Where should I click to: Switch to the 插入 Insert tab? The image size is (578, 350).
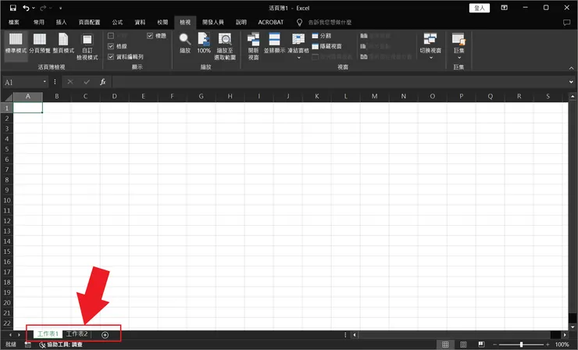click(61, 23)
